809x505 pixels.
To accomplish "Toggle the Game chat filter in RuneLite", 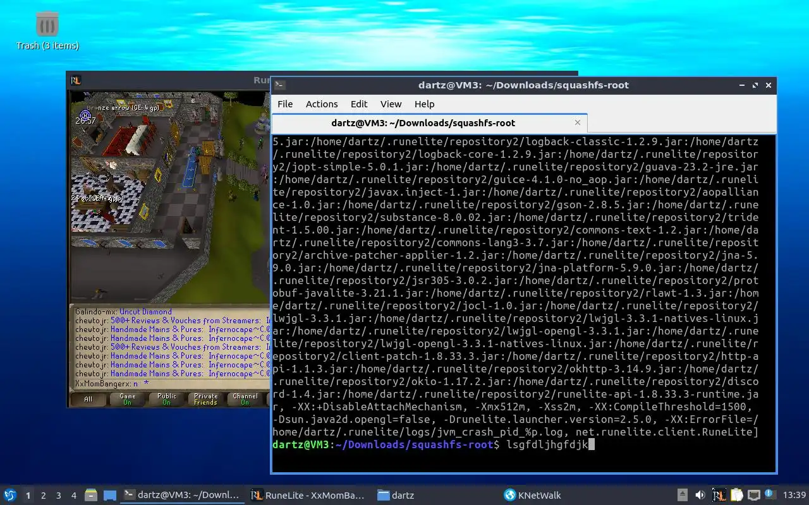I will point(127,399).
